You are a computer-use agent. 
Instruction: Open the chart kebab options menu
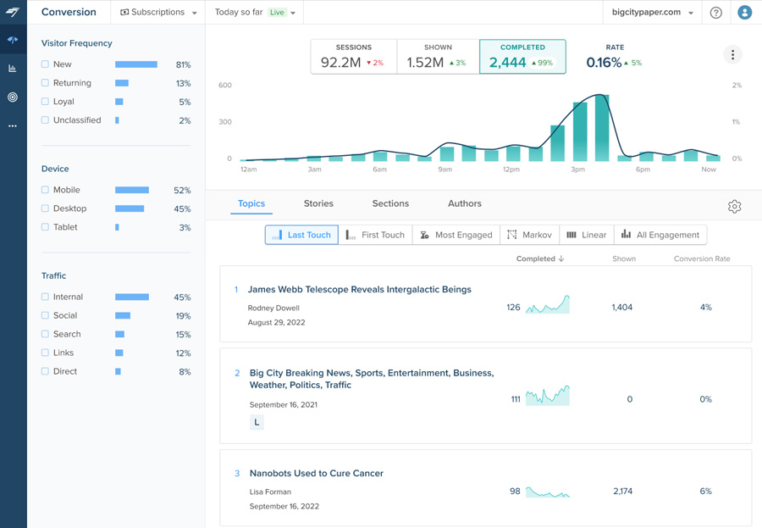[733, 54]
